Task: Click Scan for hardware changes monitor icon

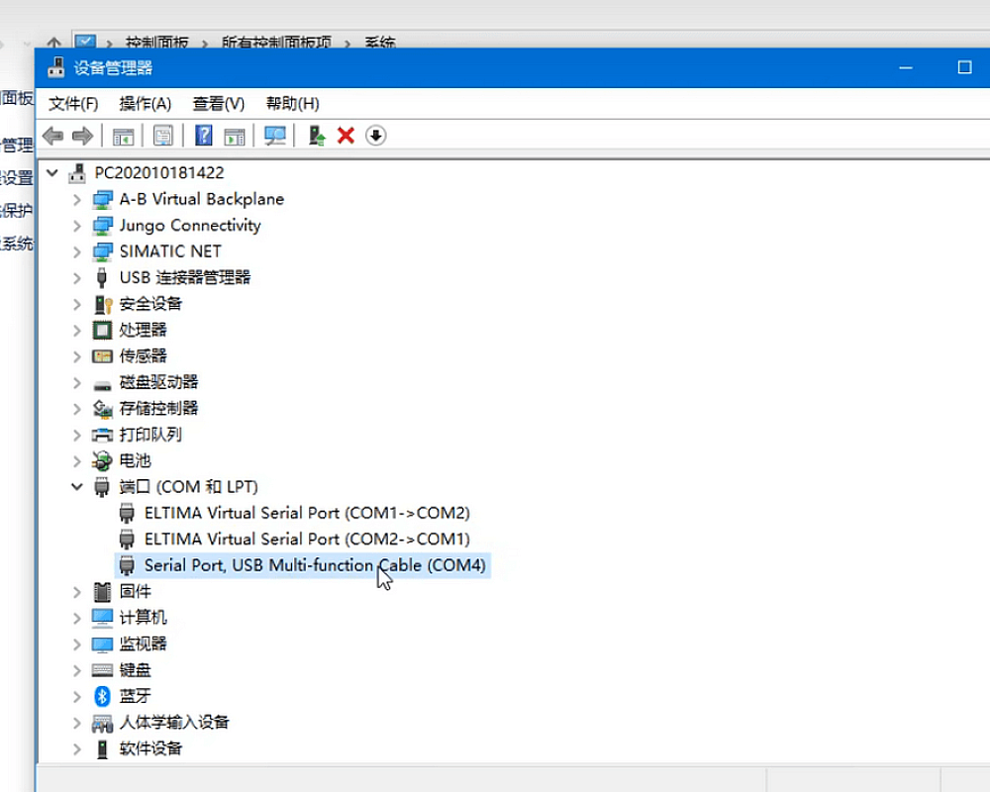Action: pos(275,136)
